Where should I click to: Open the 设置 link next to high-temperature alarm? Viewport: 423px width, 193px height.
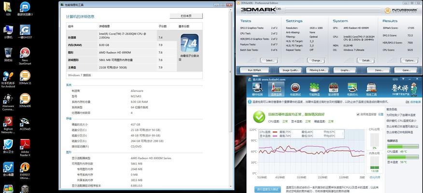[381, 114]
